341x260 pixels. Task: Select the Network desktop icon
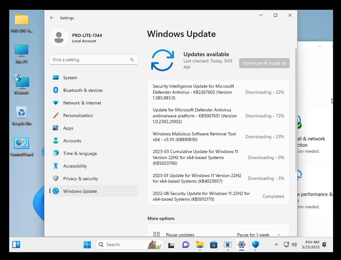click(x=21, y=84)
